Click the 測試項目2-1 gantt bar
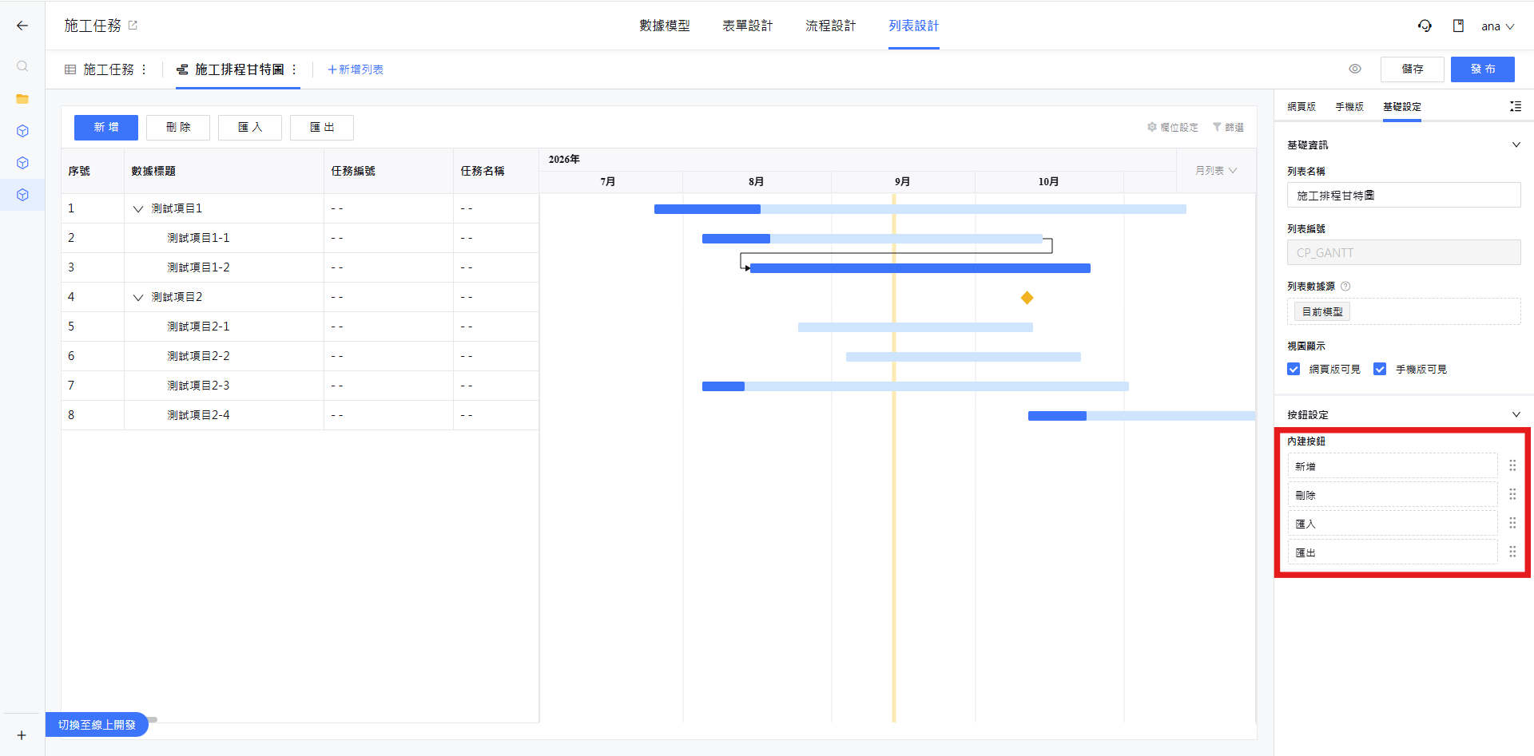 click(x=916, y=327)
